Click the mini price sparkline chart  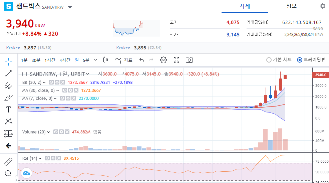point(136,28)
